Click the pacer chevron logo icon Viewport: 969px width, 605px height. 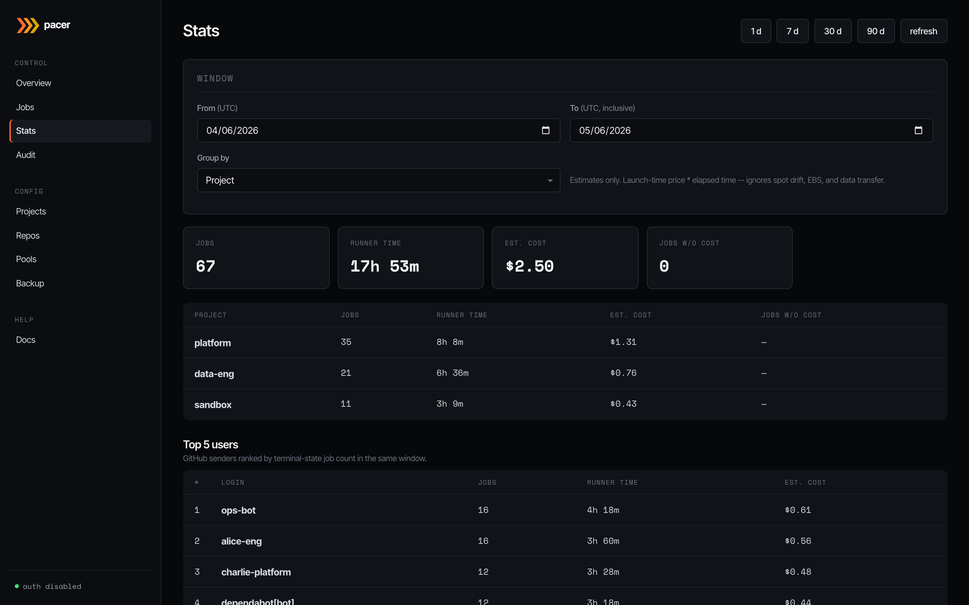(28, 25)
